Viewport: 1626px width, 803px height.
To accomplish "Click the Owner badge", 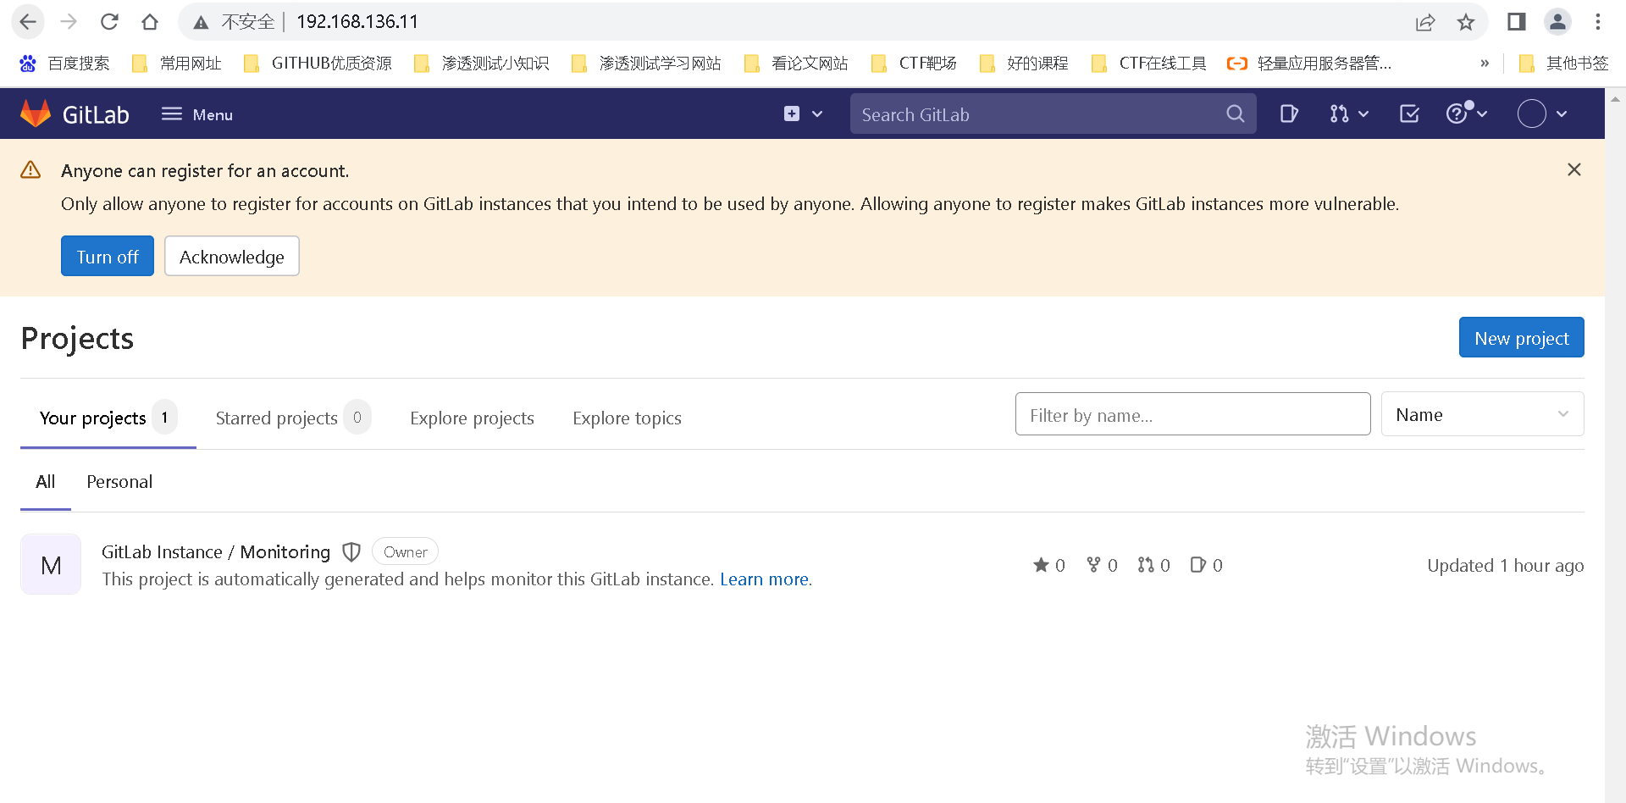I will pyautogui.click(x=405, y=551).
